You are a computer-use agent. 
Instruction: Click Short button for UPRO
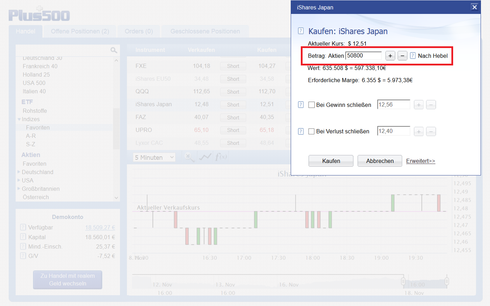(233, 130)
